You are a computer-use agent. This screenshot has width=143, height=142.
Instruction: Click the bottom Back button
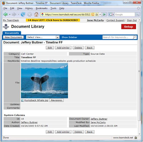90,132
